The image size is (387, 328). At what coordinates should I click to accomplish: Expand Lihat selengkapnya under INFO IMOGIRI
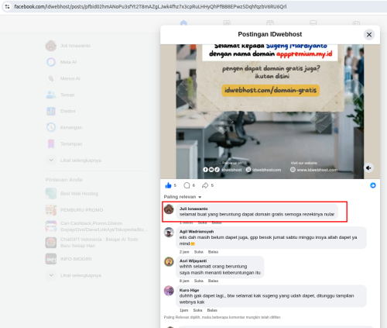coord(80,275)
